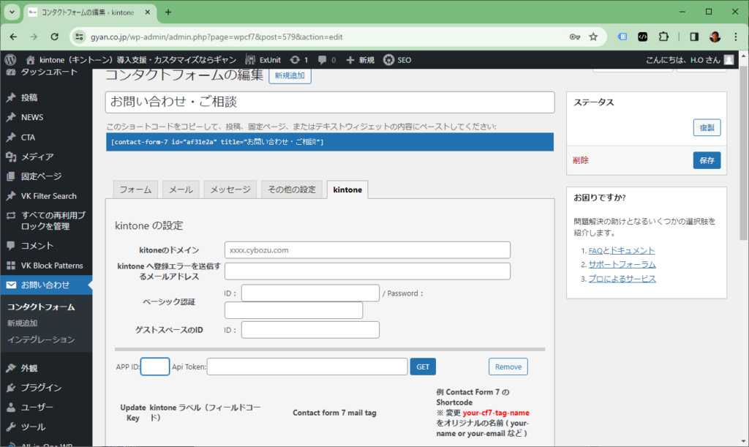Viewport: 749px width, 447px height.
Task: Click the 削除 link
Action: [x=581, y=160]
